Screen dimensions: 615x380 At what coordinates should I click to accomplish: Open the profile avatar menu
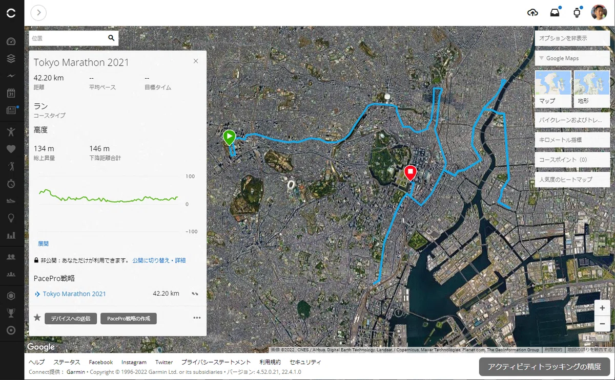(x=599, y=13)
